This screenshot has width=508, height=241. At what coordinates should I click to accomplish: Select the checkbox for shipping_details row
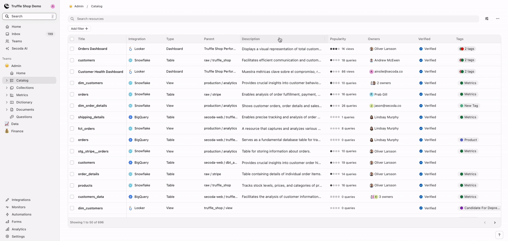tap(72, 117)
